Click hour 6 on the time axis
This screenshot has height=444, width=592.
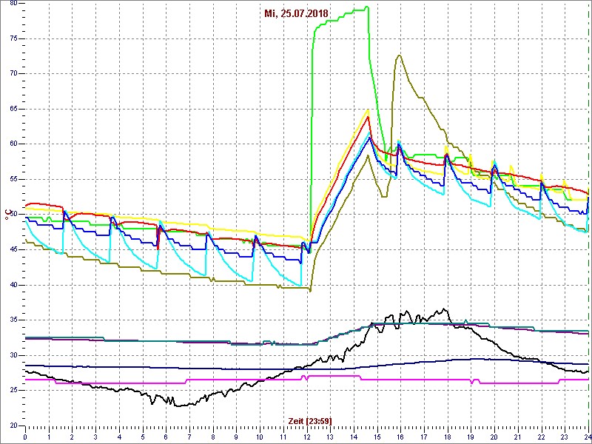point(166,437)
